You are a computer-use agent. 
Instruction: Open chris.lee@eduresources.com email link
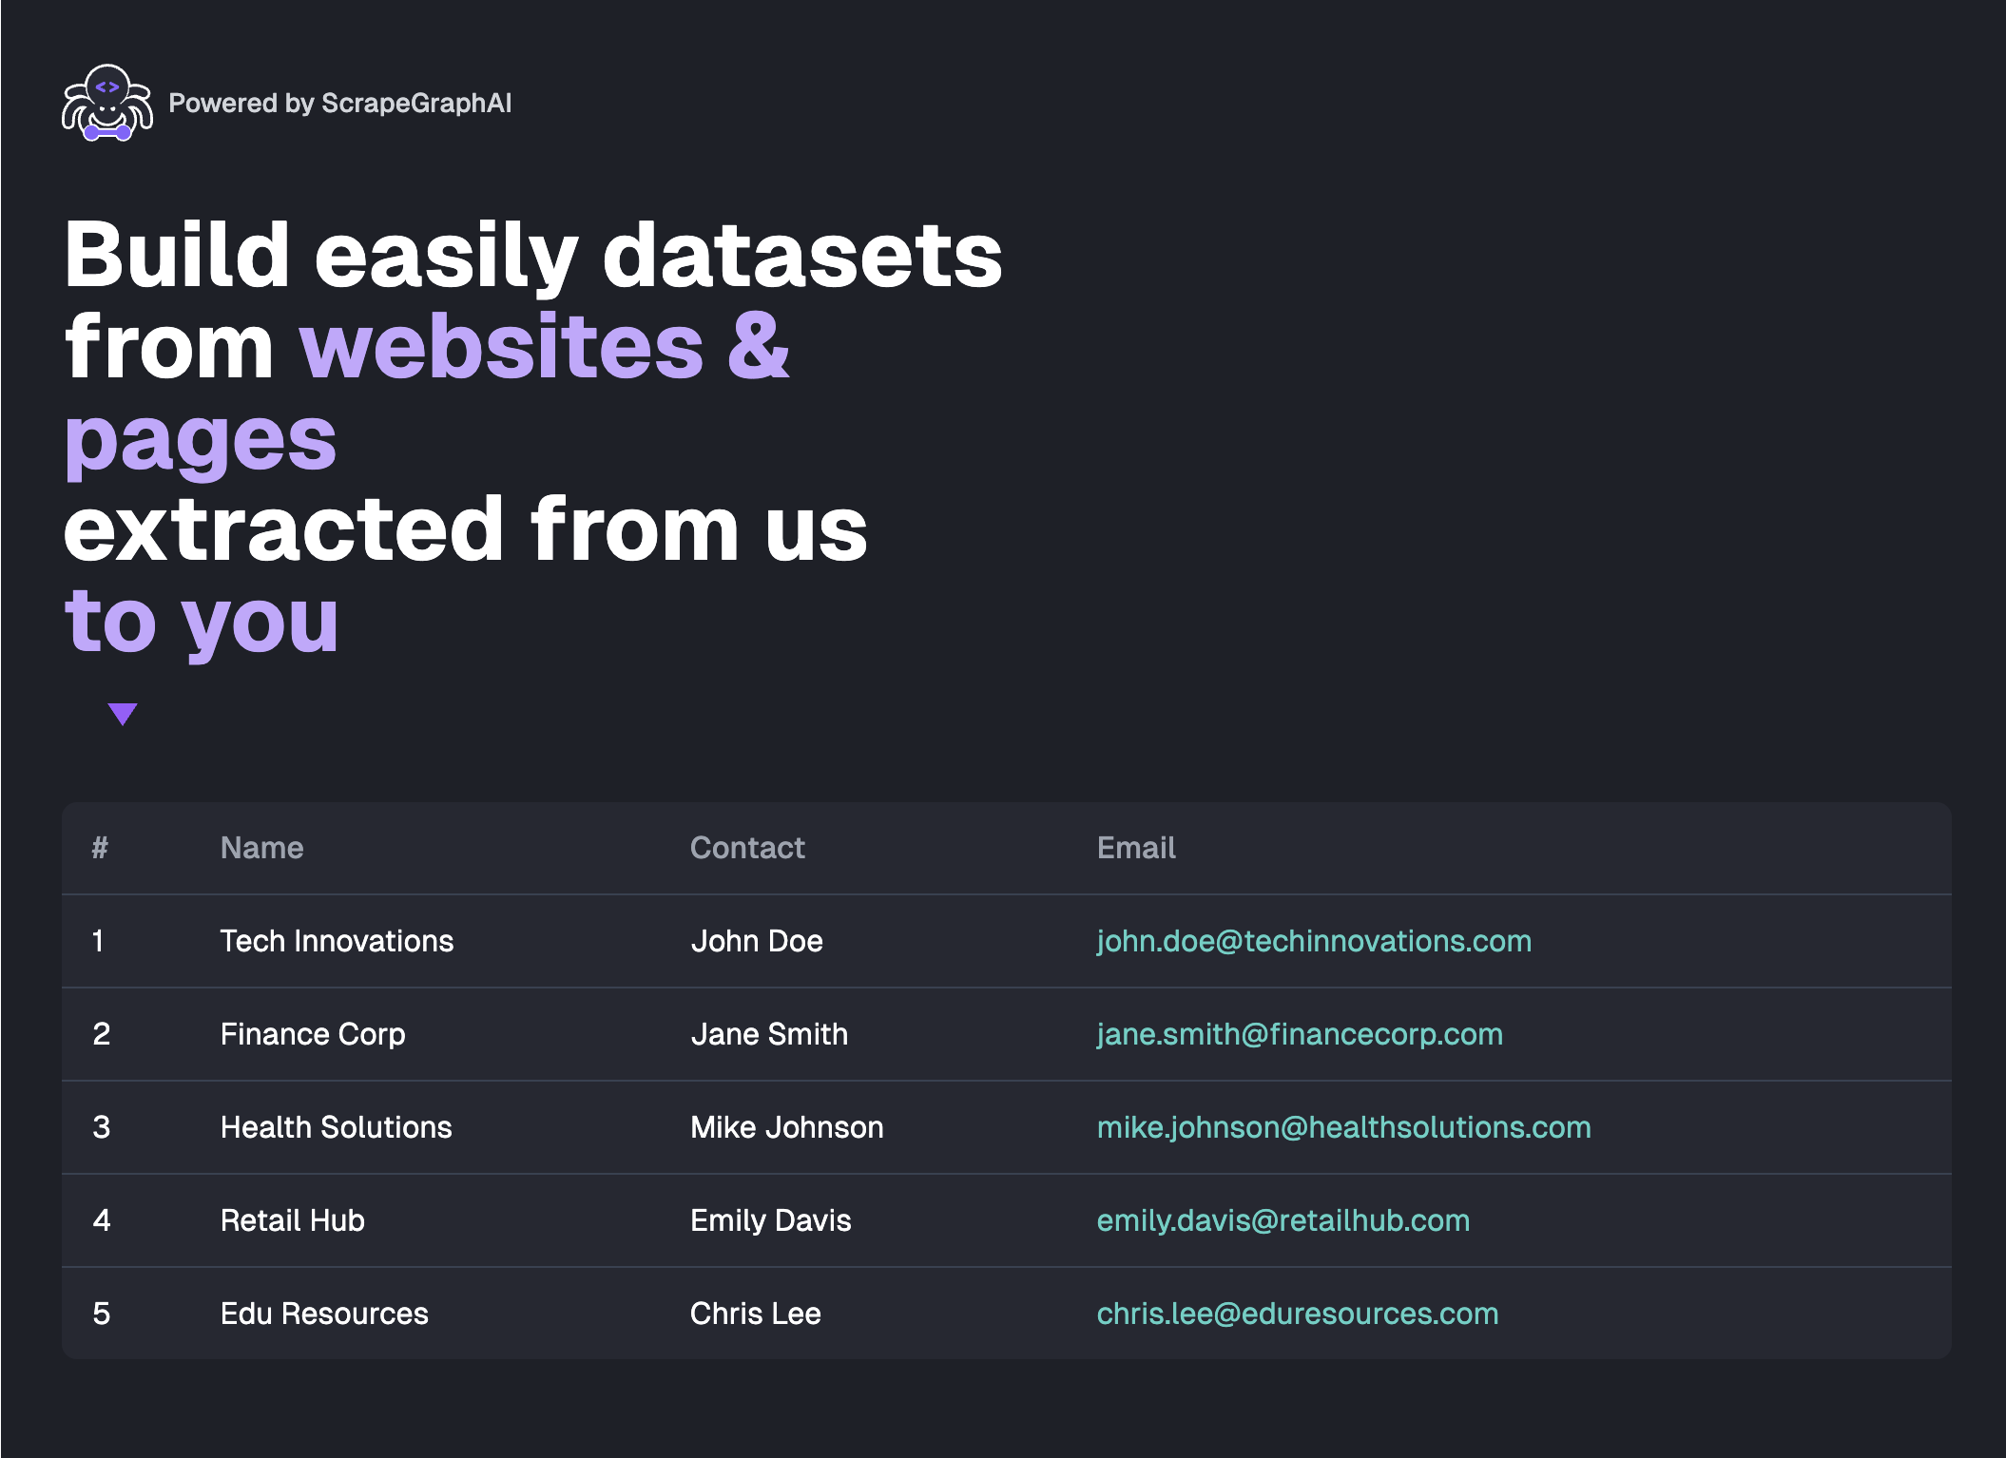[1297, 1314]
